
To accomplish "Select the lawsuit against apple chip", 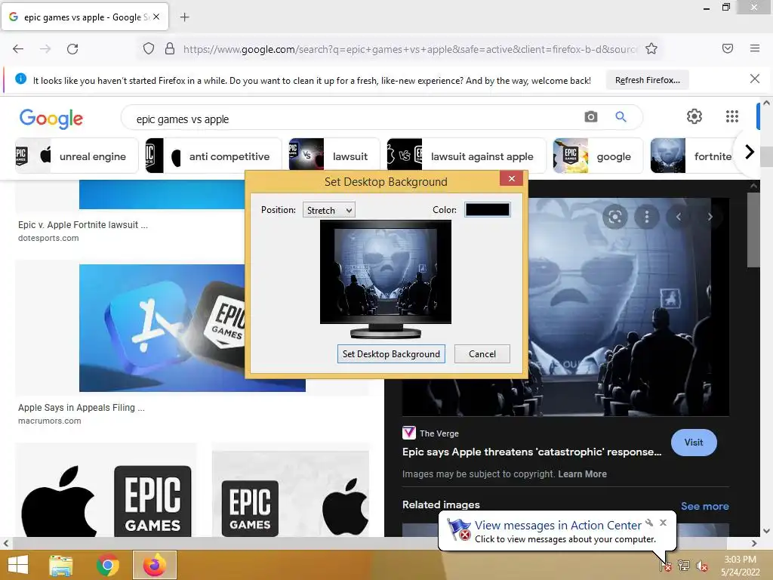I will click(x=467, y=156).
